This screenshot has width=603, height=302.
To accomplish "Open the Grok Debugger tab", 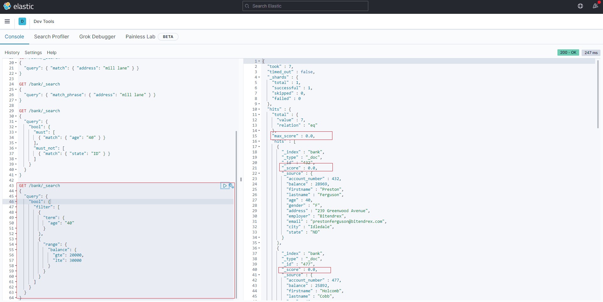I will point(97,36).
